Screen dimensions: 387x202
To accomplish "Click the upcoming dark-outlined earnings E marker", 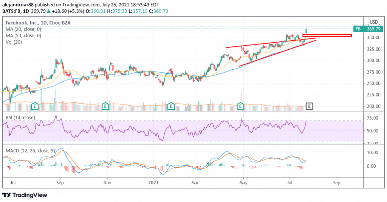I will click(310, 106).
